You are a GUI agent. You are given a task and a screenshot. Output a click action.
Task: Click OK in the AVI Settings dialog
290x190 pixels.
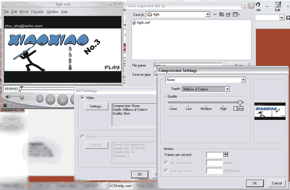(140, 175)
